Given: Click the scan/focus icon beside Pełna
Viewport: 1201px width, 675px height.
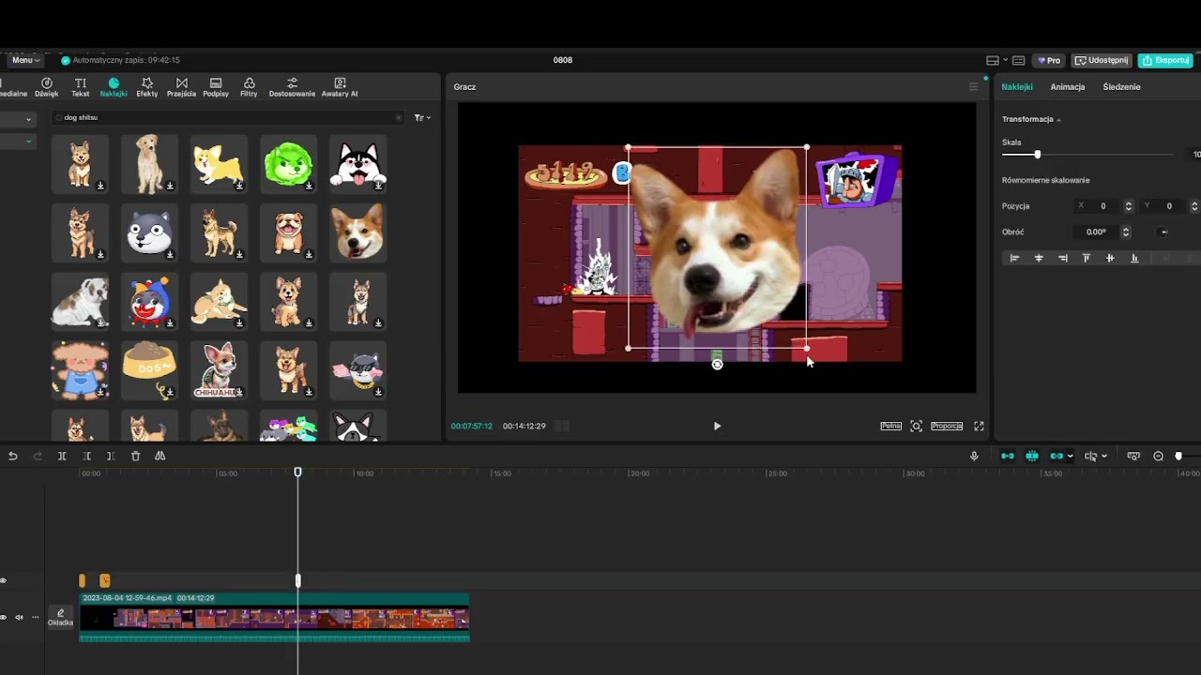Looking at the screenshot, I should point(917,426).
